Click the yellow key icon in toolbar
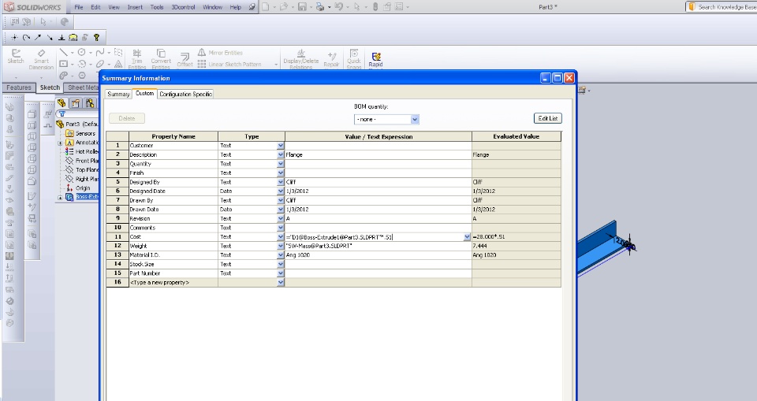757x401 pixels. [96, 37]
